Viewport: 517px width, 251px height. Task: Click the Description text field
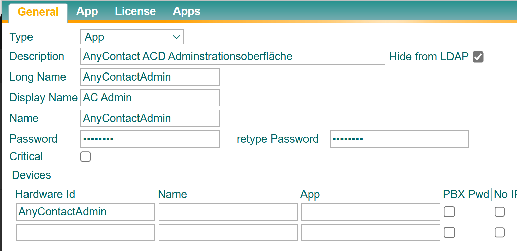[x=233, y=56]
